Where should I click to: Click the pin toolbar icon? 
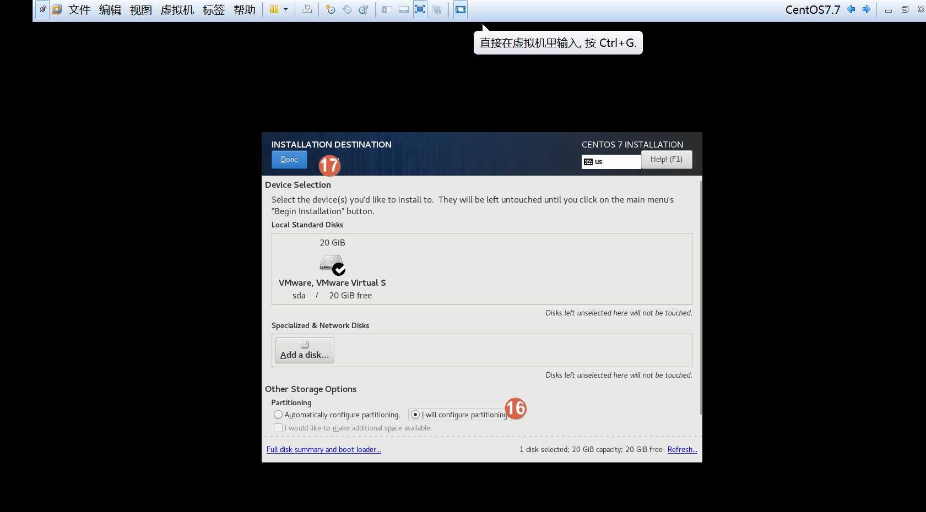42,9
